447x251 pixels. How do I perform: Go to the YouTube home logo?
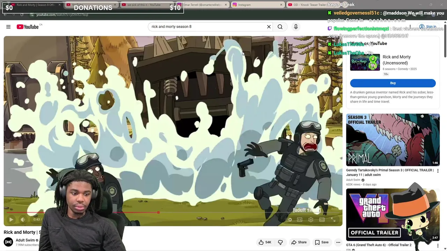27,27
